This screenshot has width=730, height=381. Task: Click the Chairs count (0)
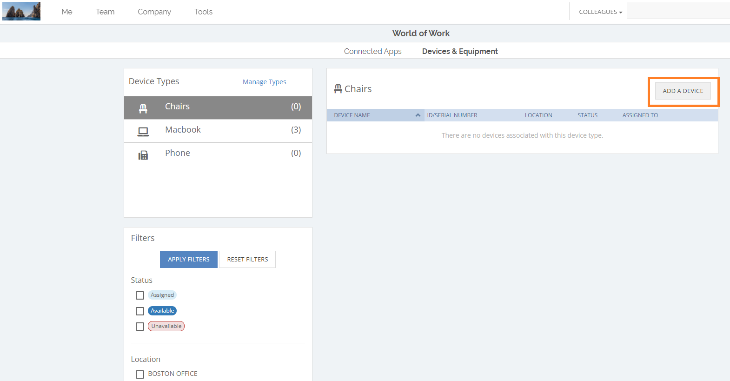click(296, 107)
